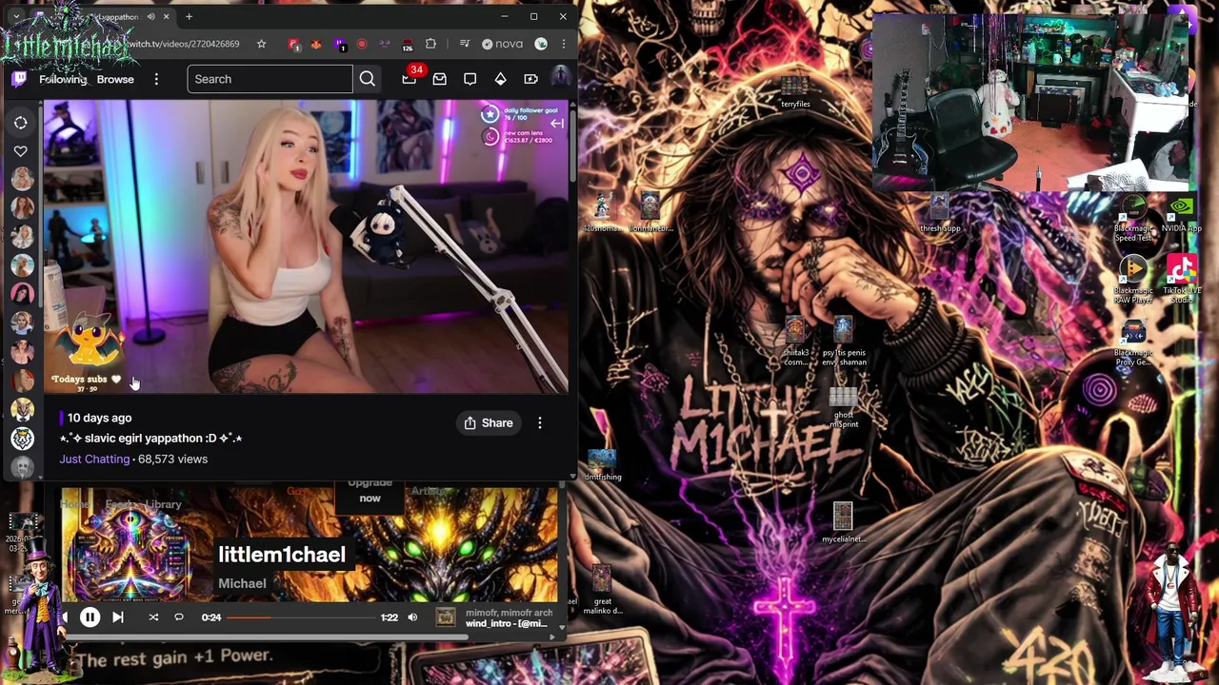Open the Chrome three-dot menu
The image size is (1219, 685).
(x=564, y=44)
